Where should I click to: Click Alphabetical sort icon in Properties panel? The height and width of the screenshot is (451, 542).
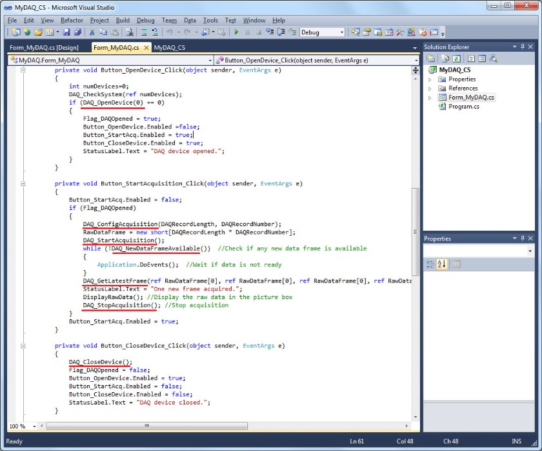[441, 264]
